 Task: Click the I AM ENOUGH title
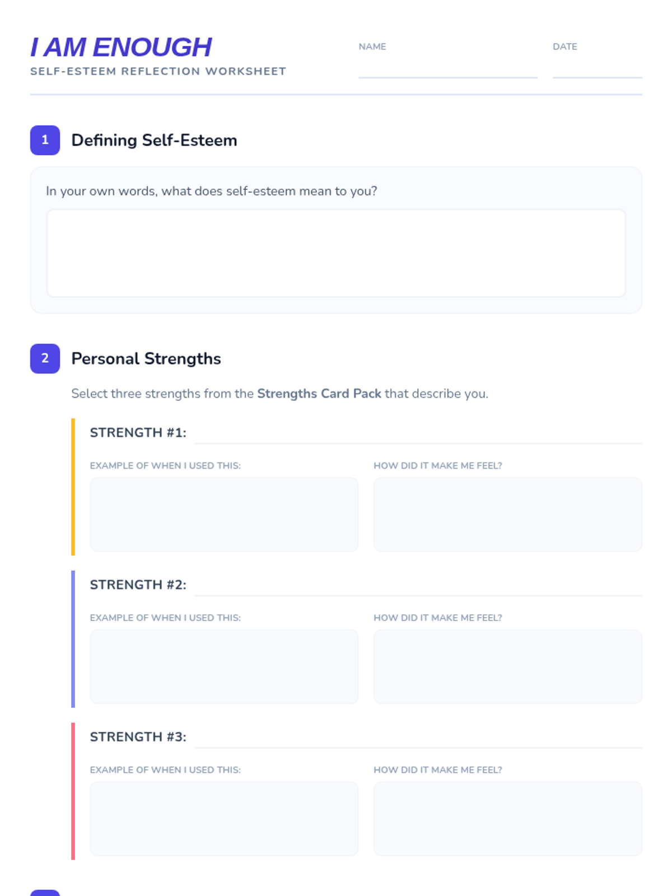tap(121, 47)
